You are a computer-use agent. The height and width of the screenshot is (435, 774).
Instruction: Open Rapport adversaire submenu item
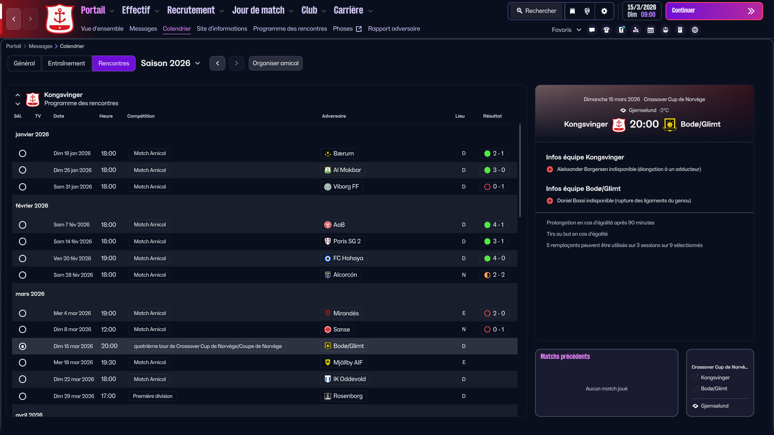[x=394, y=29]
